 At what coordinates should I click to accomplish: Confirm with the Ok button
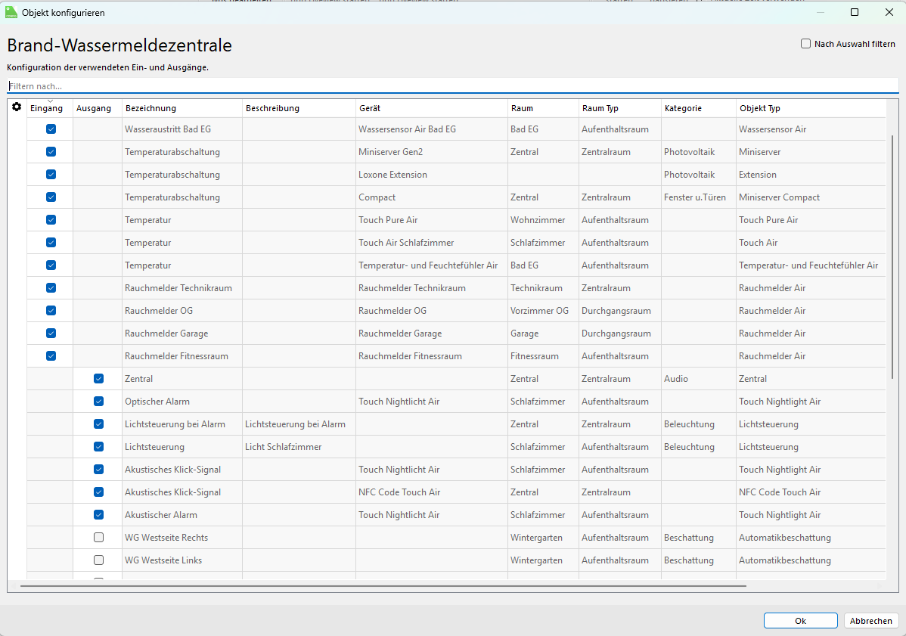(800, 621)
